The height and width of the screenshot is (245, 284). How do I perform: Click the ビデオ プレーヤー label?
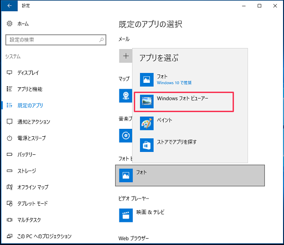(x=134, y=198)
